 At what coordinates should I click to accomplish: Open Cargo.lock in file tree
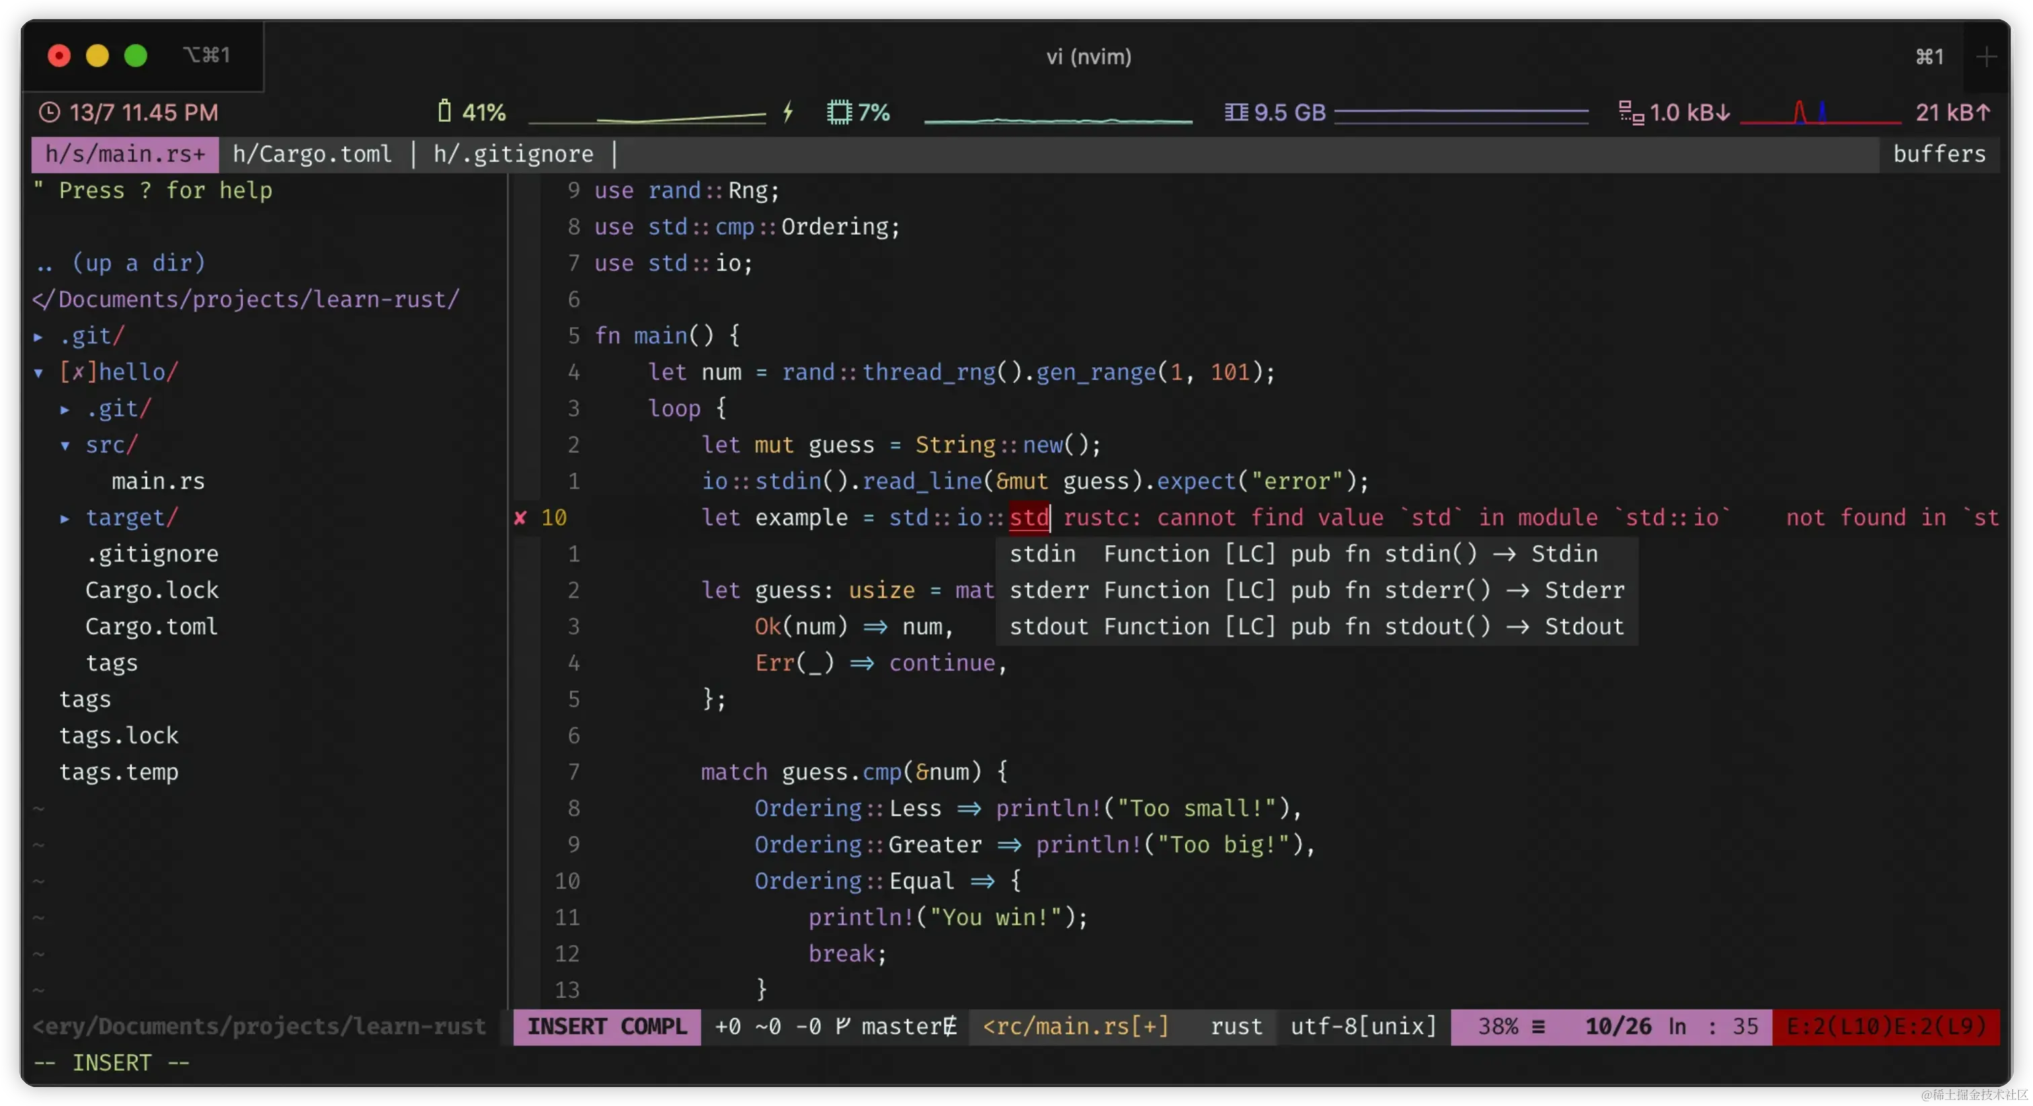[151, 590]
